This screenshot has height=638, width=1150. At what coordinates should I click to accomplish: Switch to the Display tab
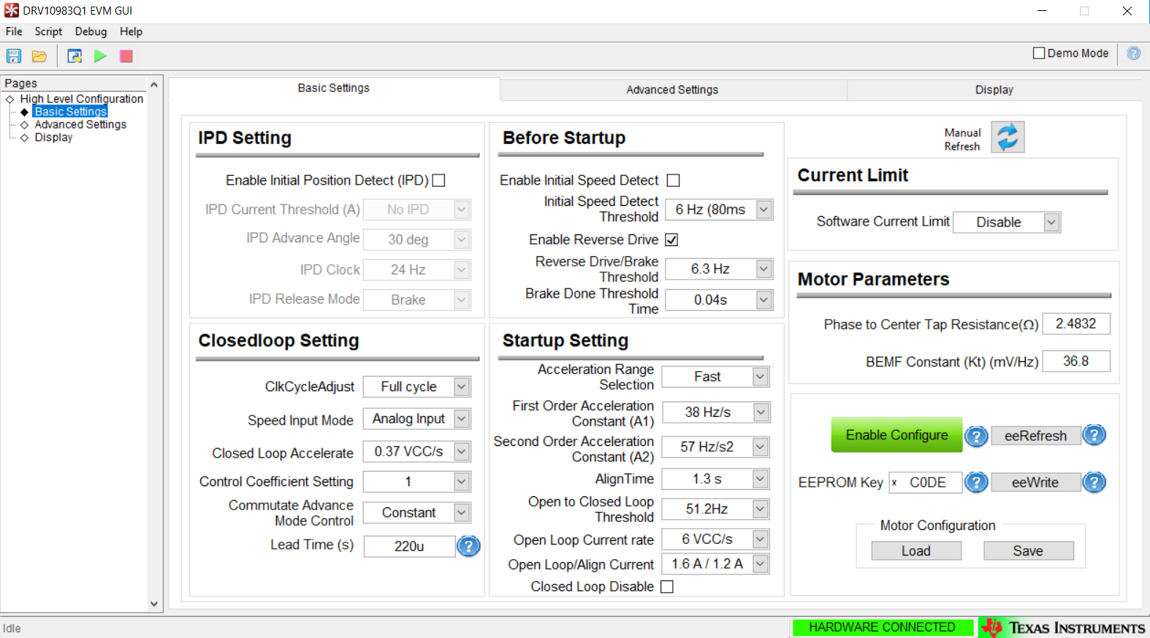(x=994, y=90)
